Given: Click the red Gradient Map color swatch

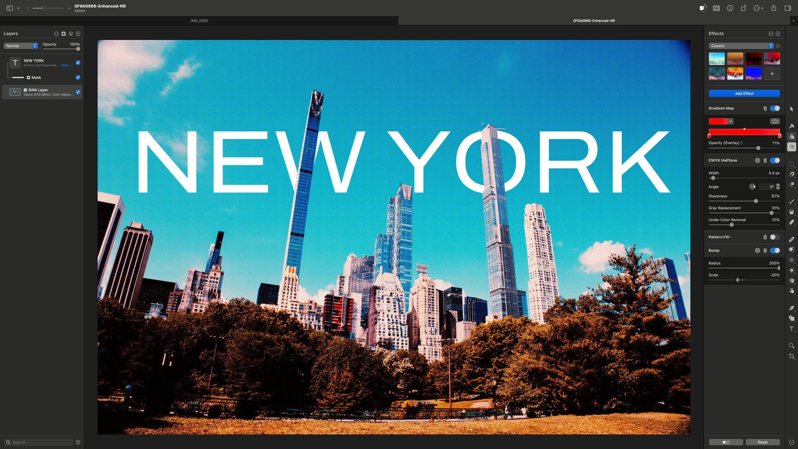Looking at the screenshot, I should tap(718, 121).
